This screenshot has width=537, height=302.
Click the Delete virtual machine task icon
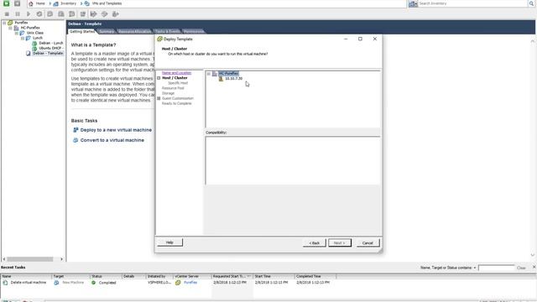[5, 283]
